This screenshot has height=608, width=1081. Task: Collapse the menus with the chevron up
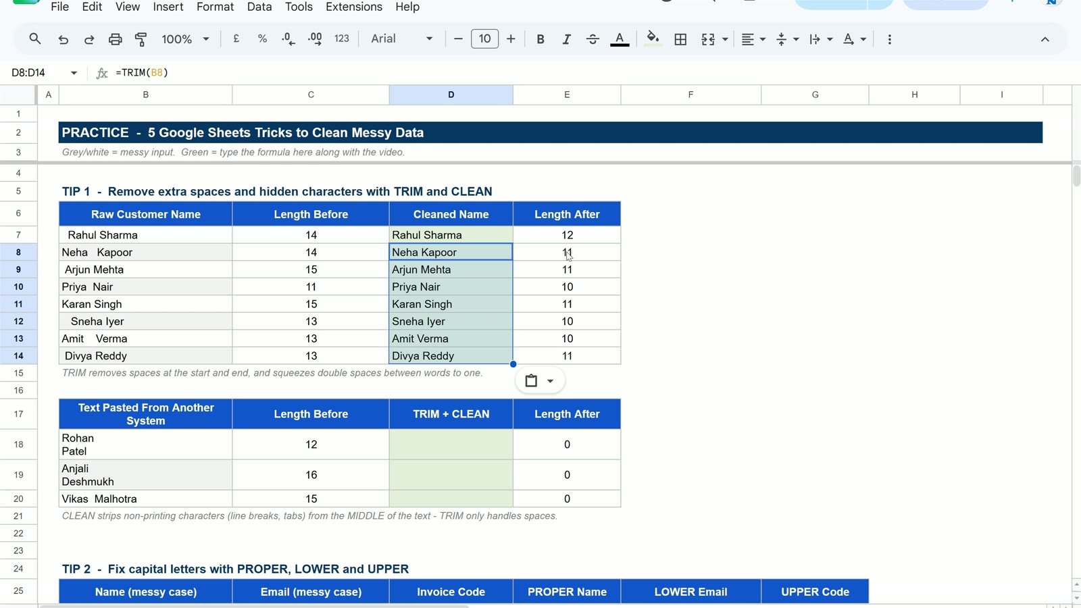[x=1045, y=39]
